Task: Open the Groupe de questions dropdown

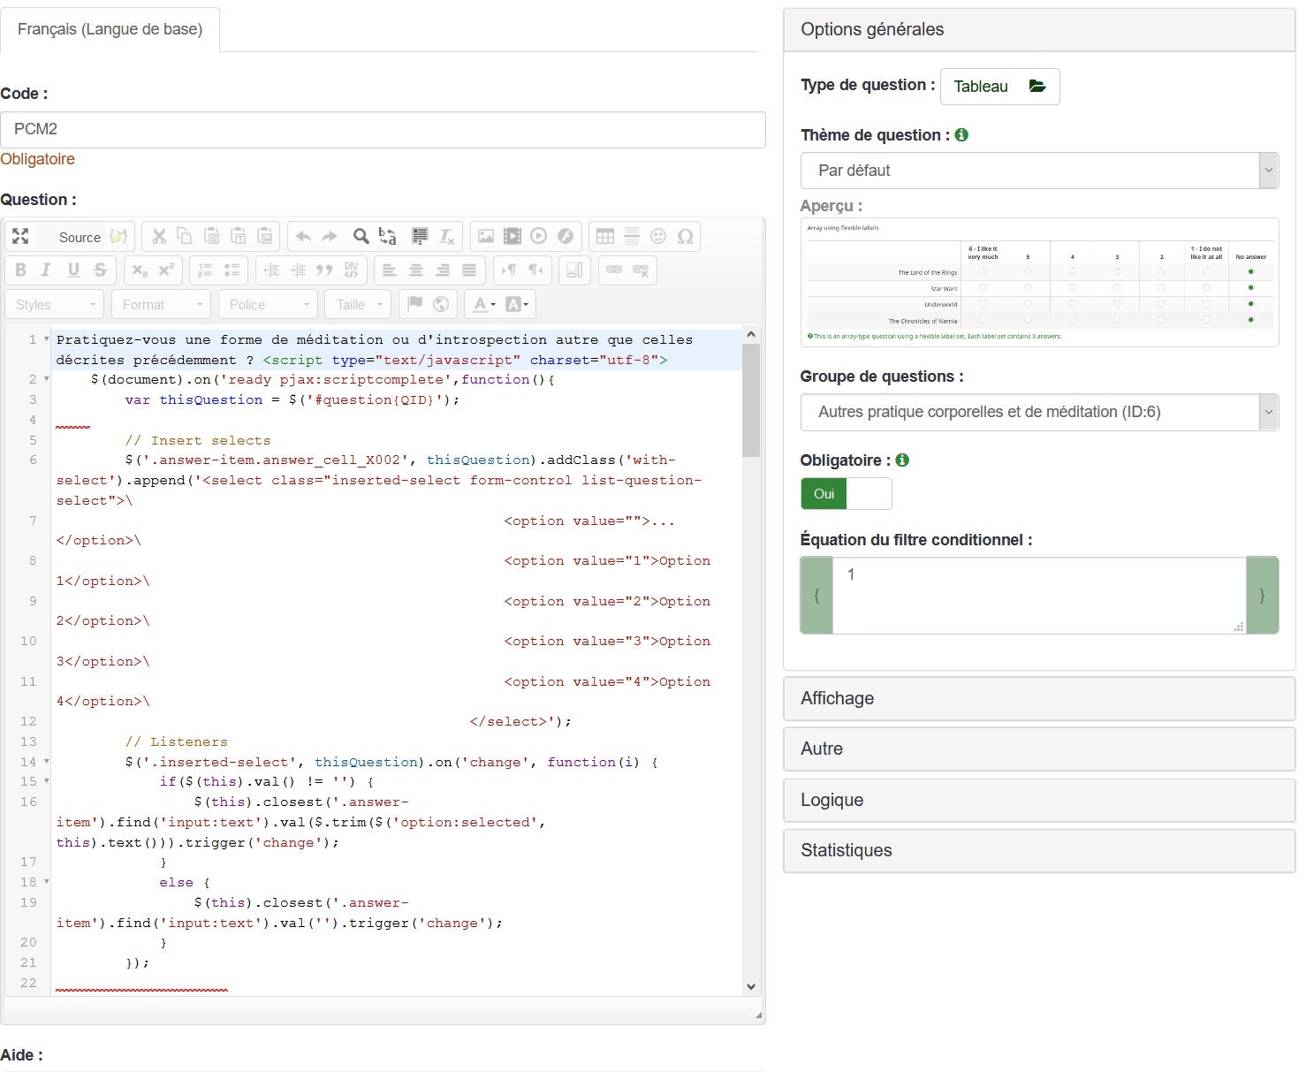Action: click(x=1039, y=412)
